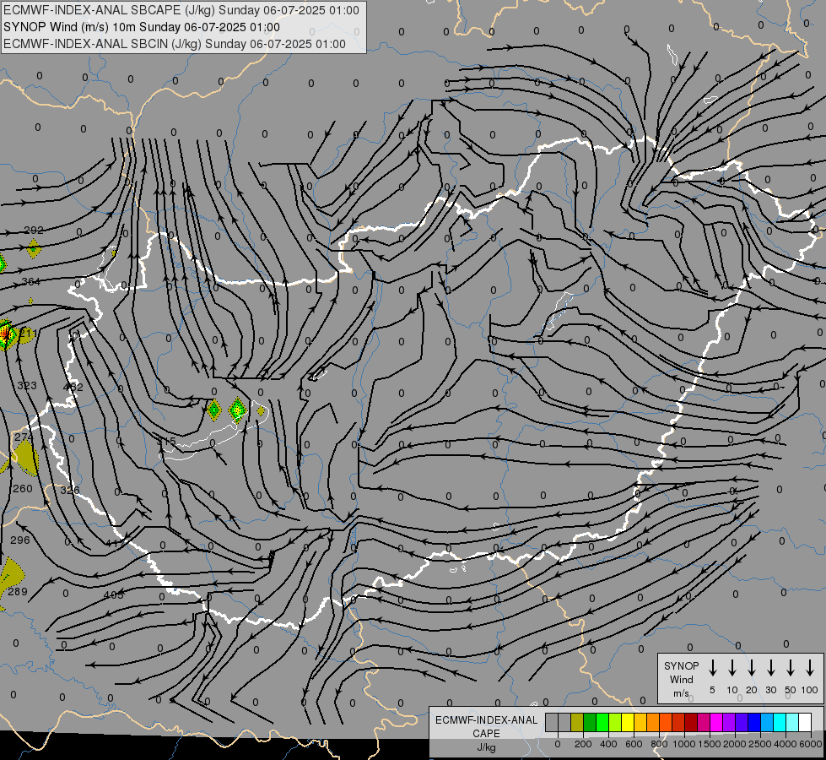Click the 6000 tick label on CAPE legend
826x760 pixels.
click(811, 744)
